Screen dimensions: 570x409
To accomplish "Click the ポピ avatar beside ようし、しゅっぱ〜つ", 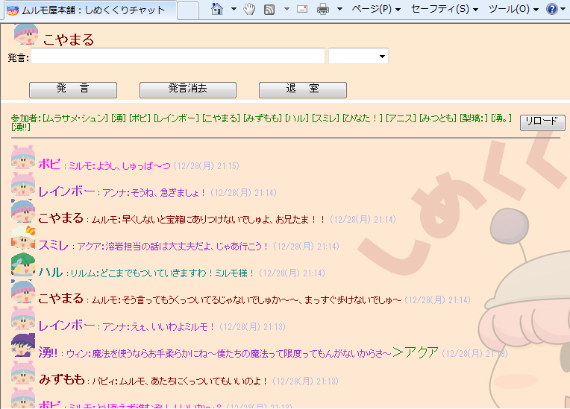I will click(x=23, y=158).
